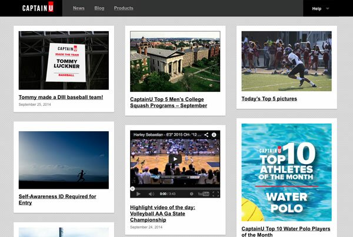Open the News menu item
Viewport: 353px width, 237px height.
79,8
